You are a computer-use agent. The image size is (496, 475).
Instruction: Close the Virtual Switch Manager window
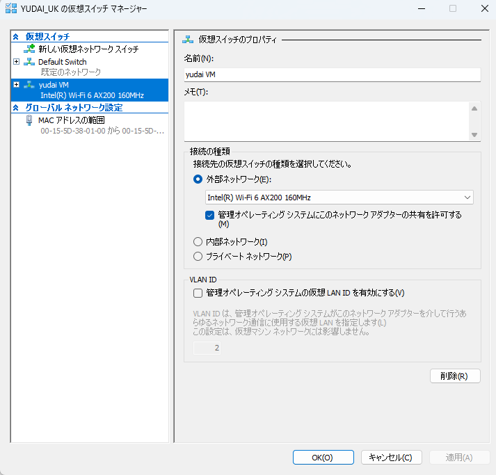(x=484, y=8)
